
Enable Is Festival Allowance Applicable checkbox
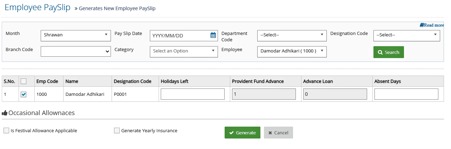pyautogui.click(x=6, y=130)
